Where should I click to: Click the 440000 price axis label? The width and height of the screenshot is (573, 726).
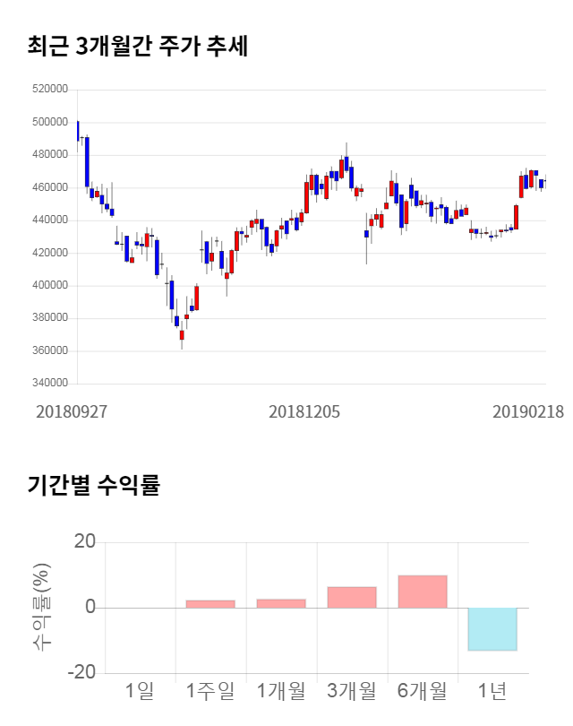pos(49,220)
